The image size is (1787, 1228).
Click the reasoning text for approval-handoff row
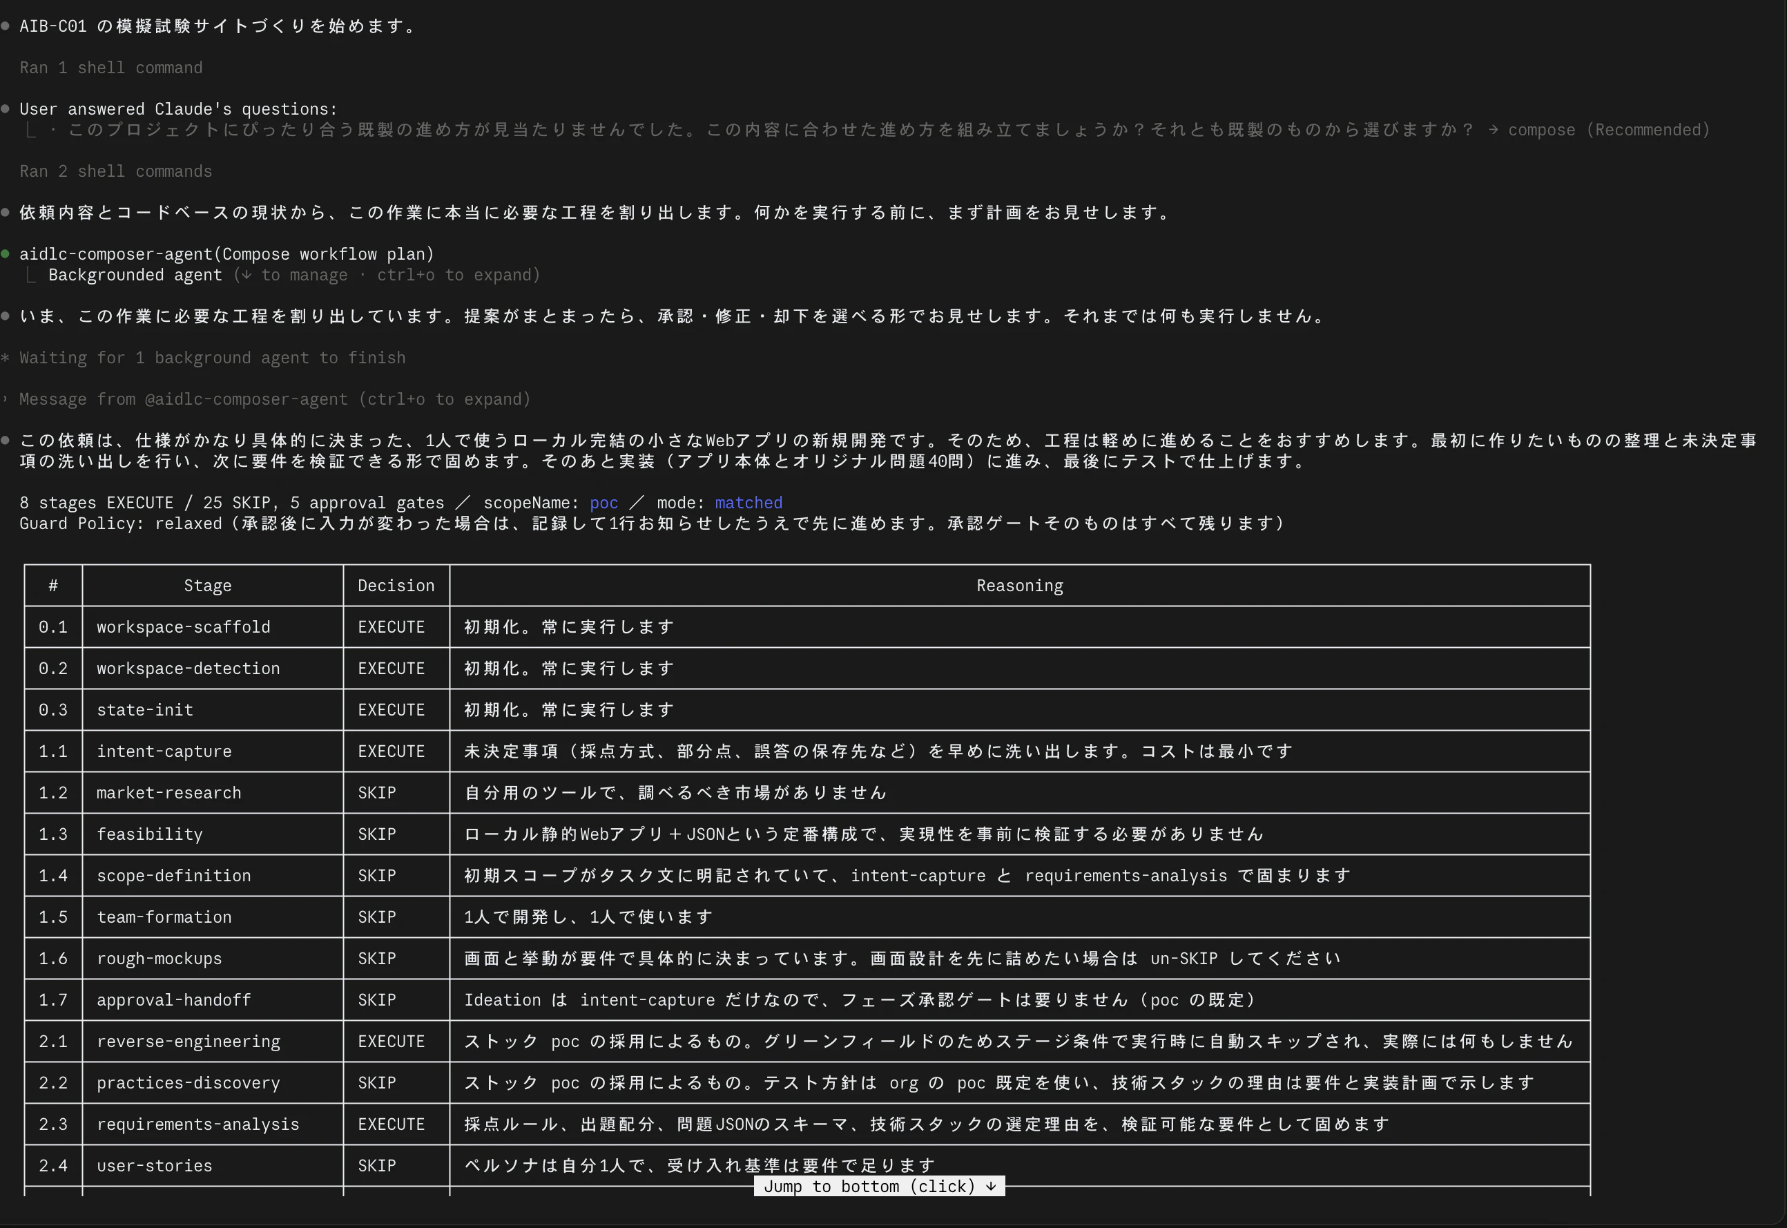pyautogui.click(x=860, y=1000)
